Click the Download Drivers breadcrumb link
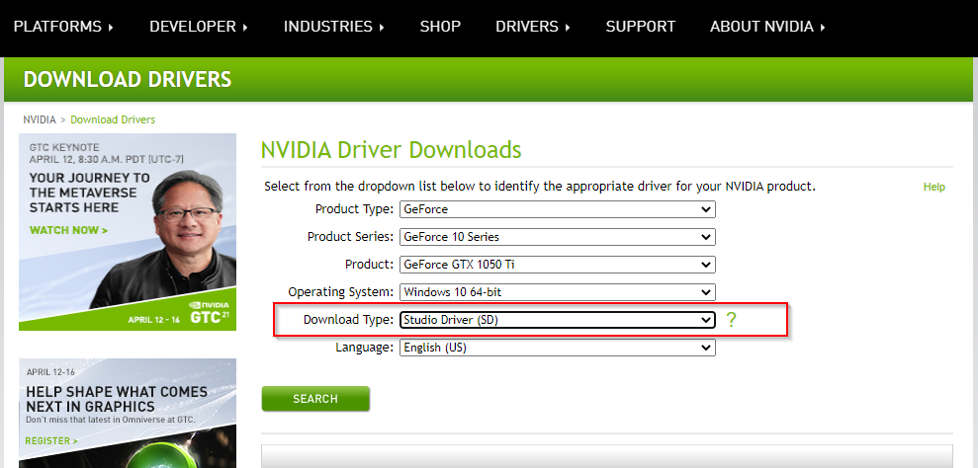The height and width of the screenshot is (468, 978). click(x=113, y=119)
